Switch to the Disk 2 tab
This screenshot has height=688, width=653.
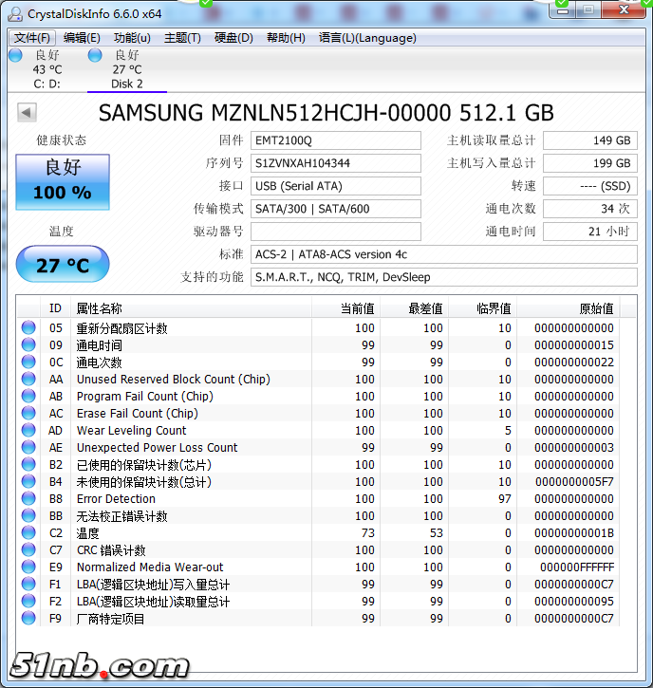pyautogui.click(x=126, y=70)
